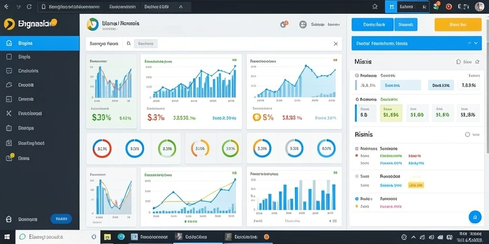Click the solid orange button at top right
Image resolution: width=489 pixels, height=244 pixels.
tap(458, 24)
